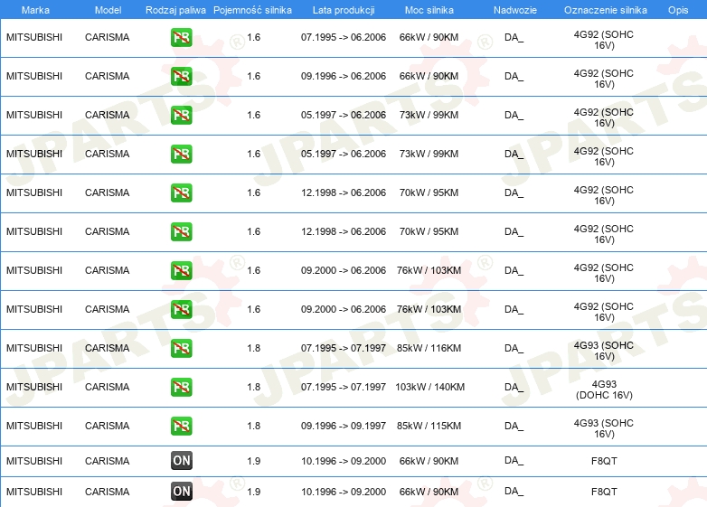The image size is (707, 507).
Task: Select 4G93 (SOHC 16V) in 85kW / 115KM row
Action: tap(604, 428)
